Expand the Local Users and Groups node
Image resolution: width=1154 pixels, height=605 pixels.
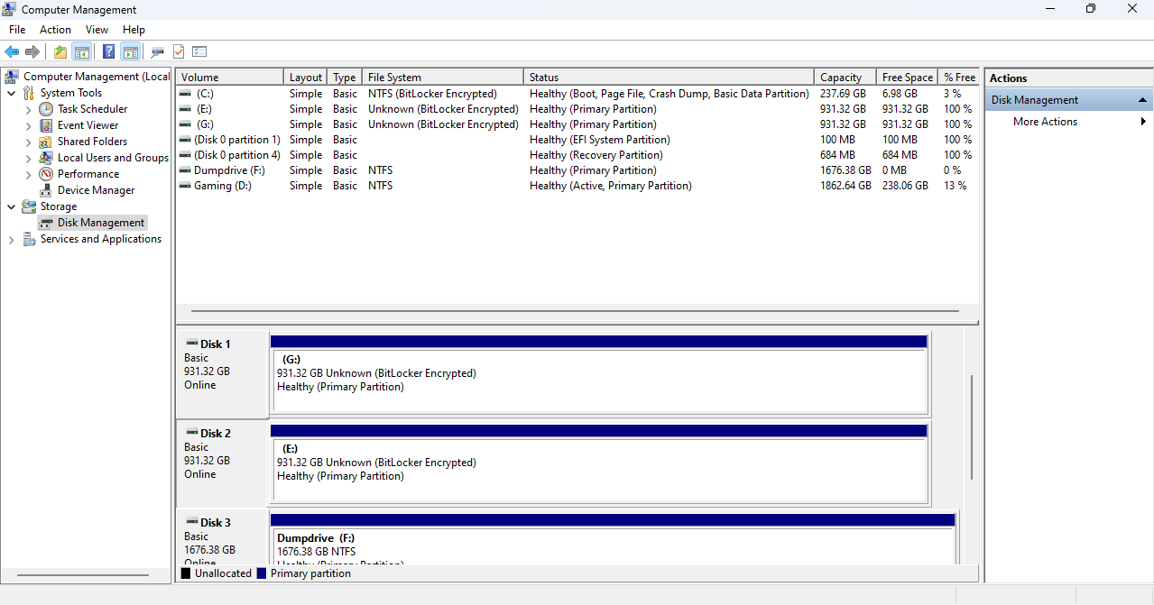pyautogui.click(x=29, y=158)
